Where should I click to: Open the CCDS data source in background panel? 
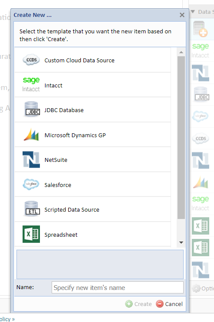click(201, 138)
